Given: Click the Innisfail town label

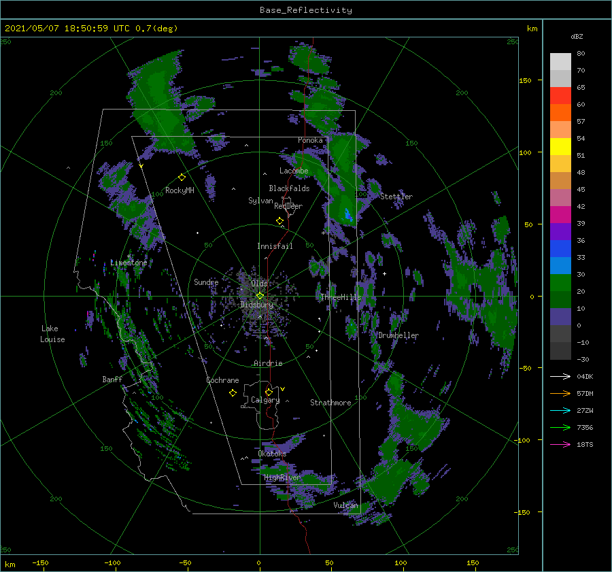Looking at the screenshot, I should click(275, 246).
